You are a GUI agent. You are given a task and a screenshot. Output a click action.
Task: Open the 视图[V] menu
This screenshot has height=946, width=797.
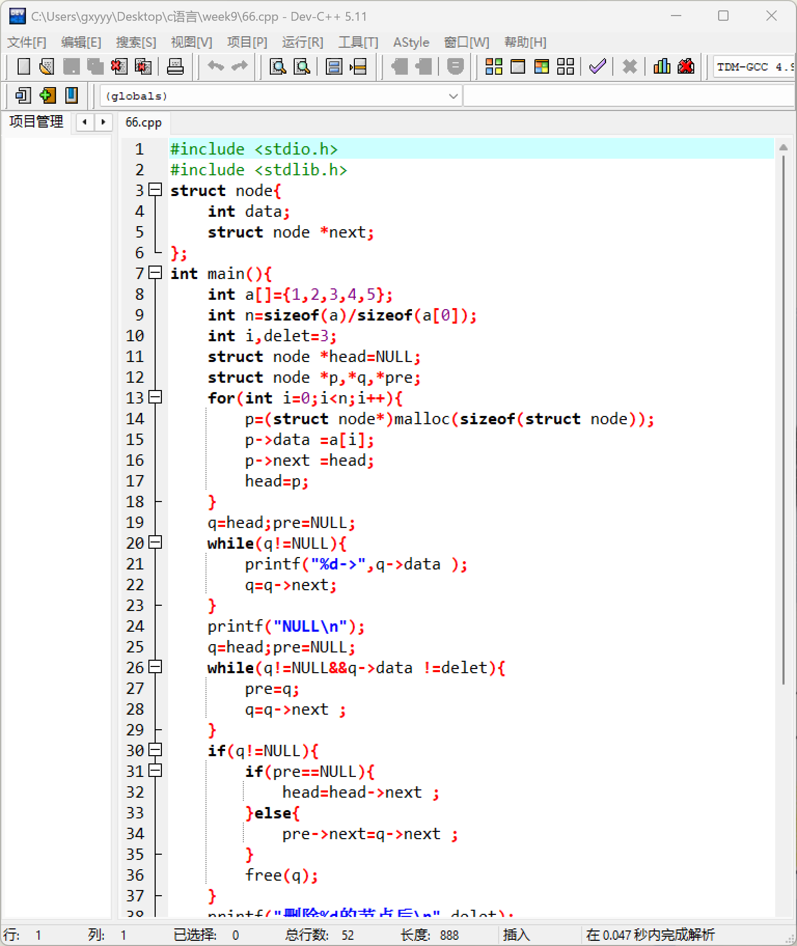tap(191, 42)
